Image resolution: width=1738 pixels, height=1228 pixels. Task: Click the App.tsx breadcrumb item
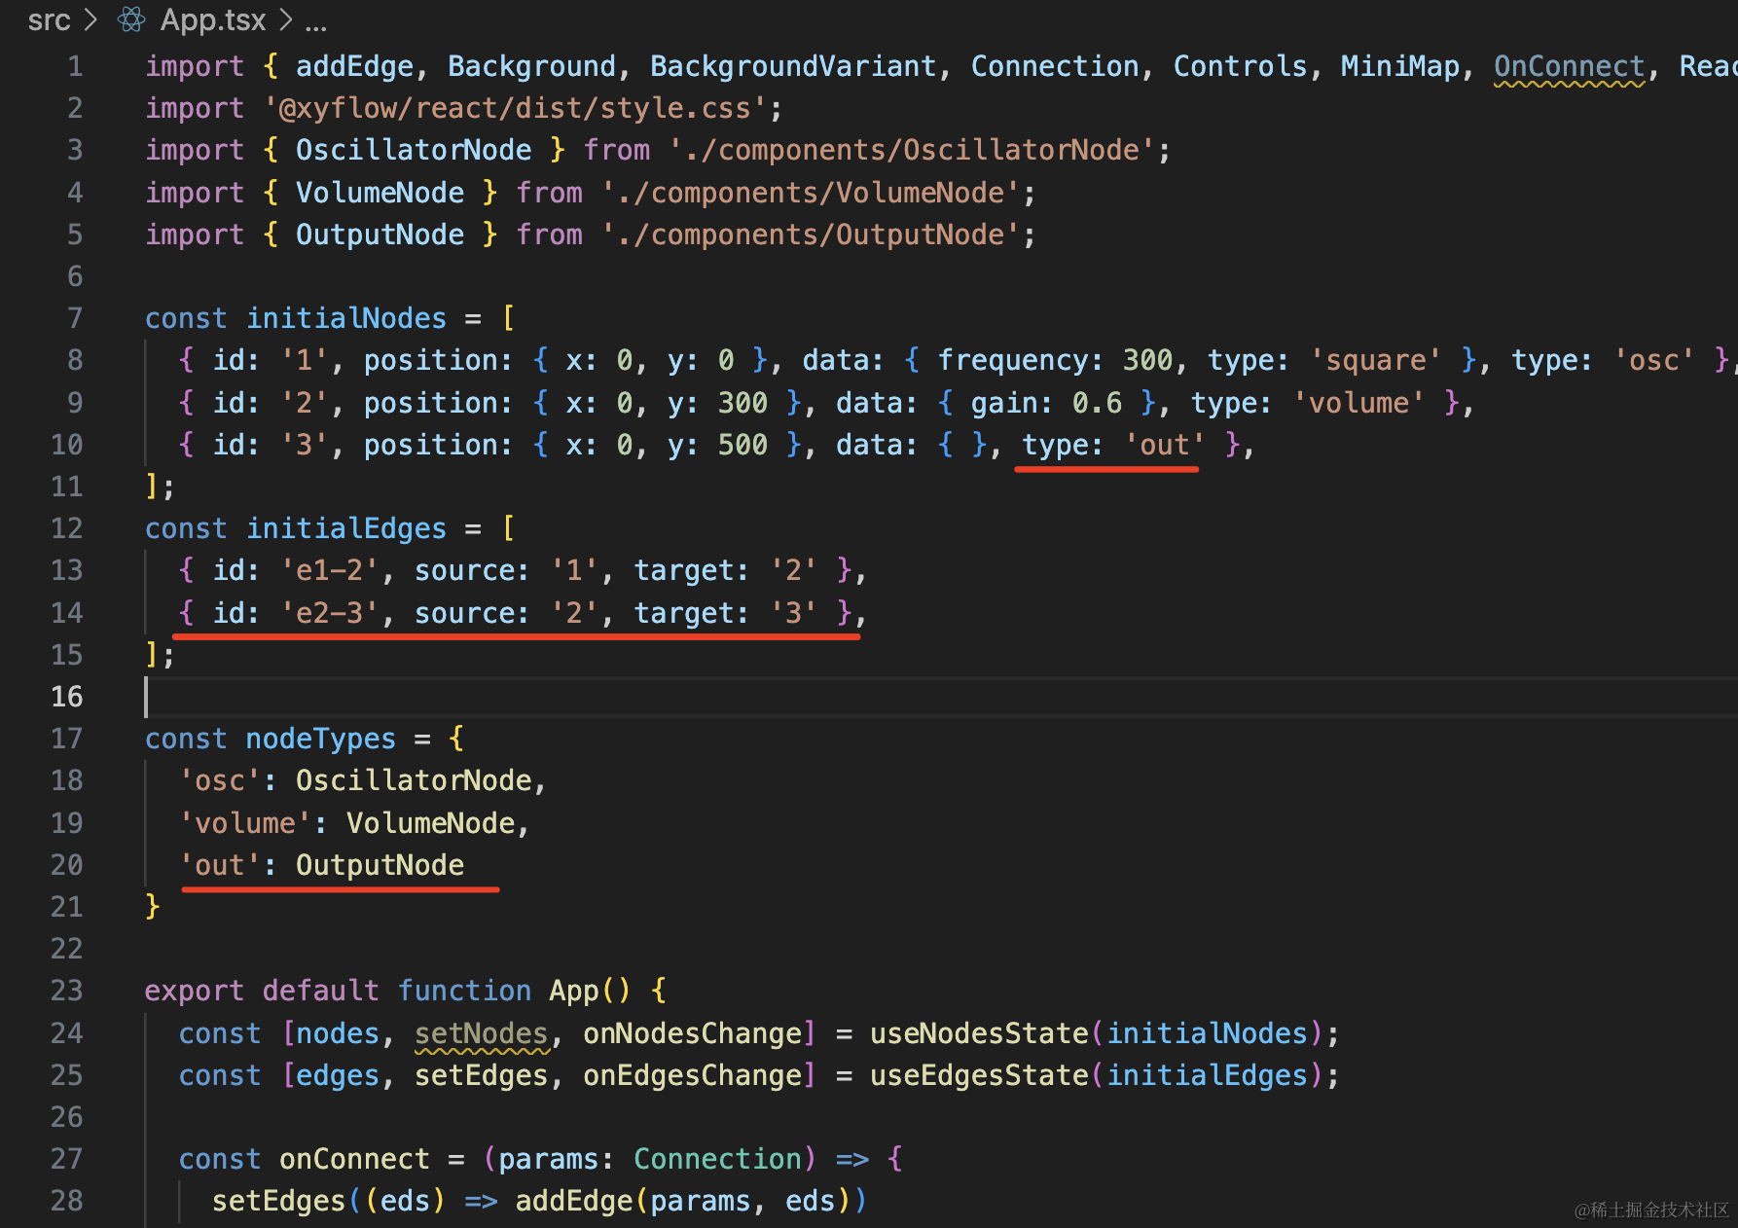(x=213, y=19)
